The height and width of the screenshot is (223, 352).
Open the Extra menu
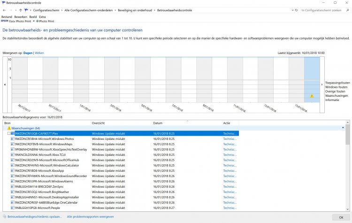pyautogui.click(x=42, y=16)
